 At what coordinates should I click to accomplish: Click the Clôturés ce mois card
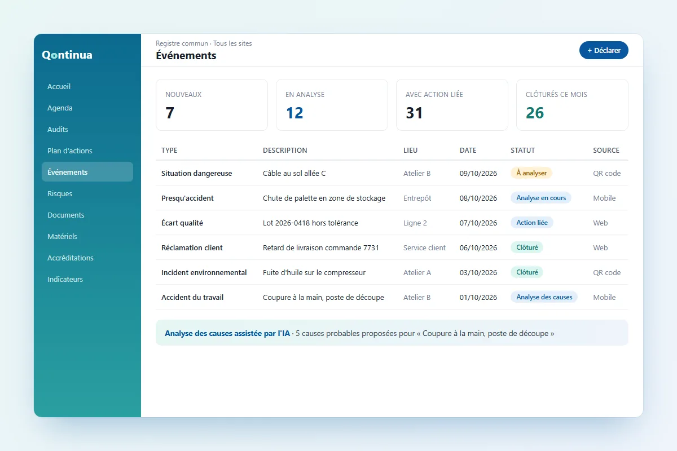[x=572, y=105]
